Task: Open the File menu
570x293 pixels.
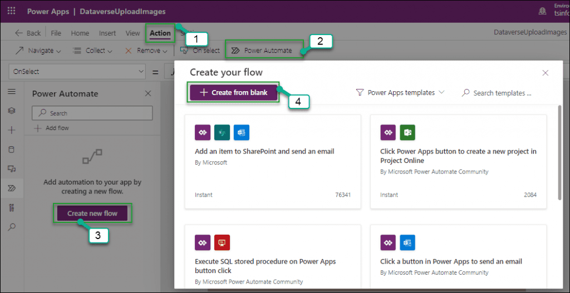Action: coord(56,33)
